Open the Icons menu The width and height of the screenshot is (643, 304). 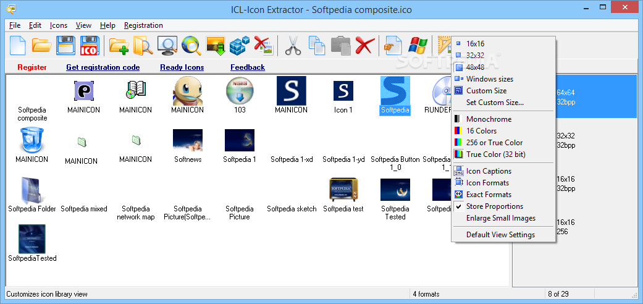(59, 25)
